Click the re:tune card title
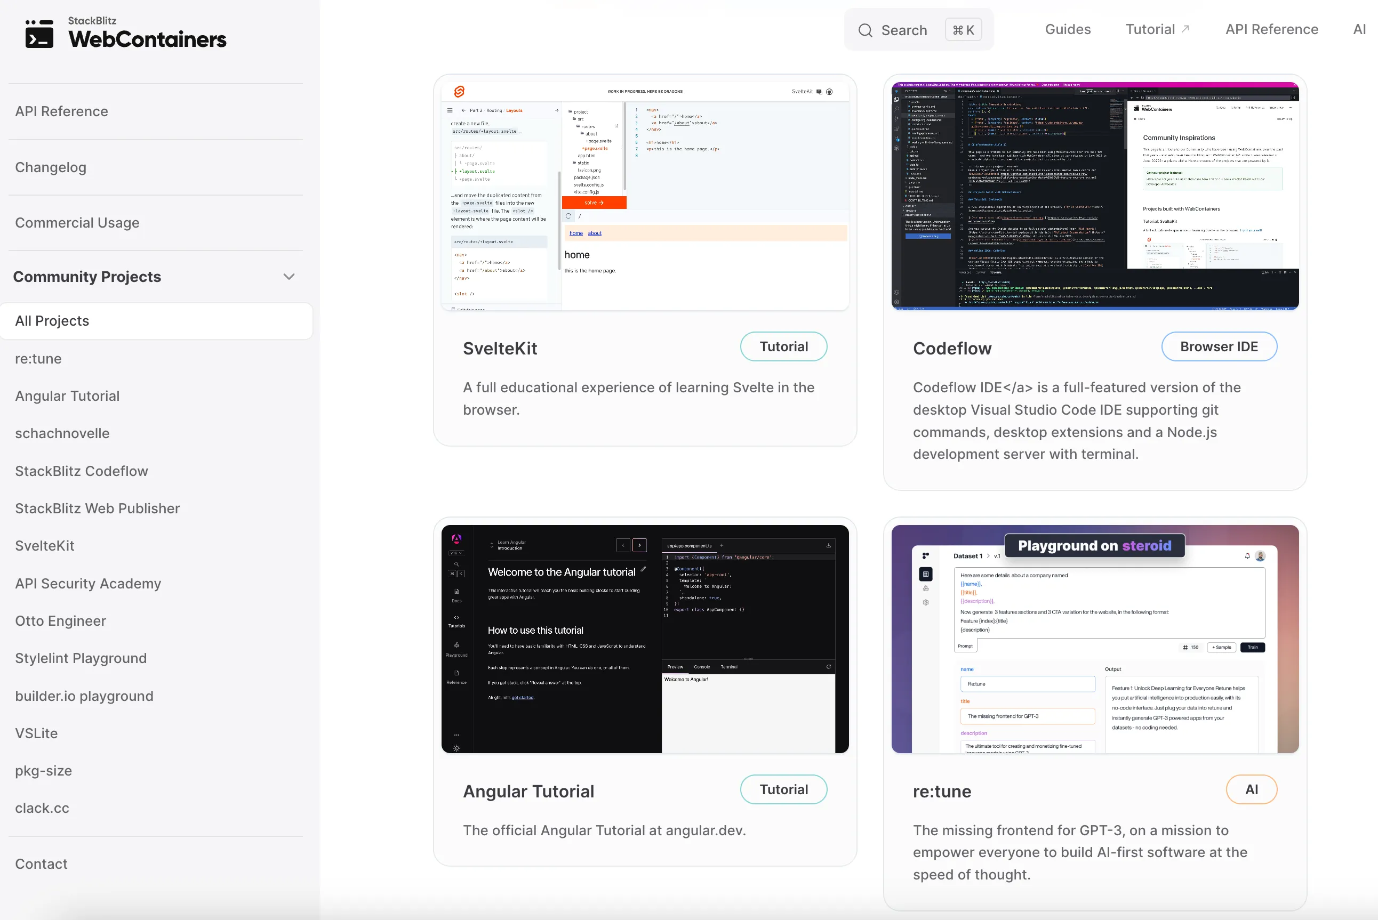The width and height of the screenshot is (1378, 920). 942,791
